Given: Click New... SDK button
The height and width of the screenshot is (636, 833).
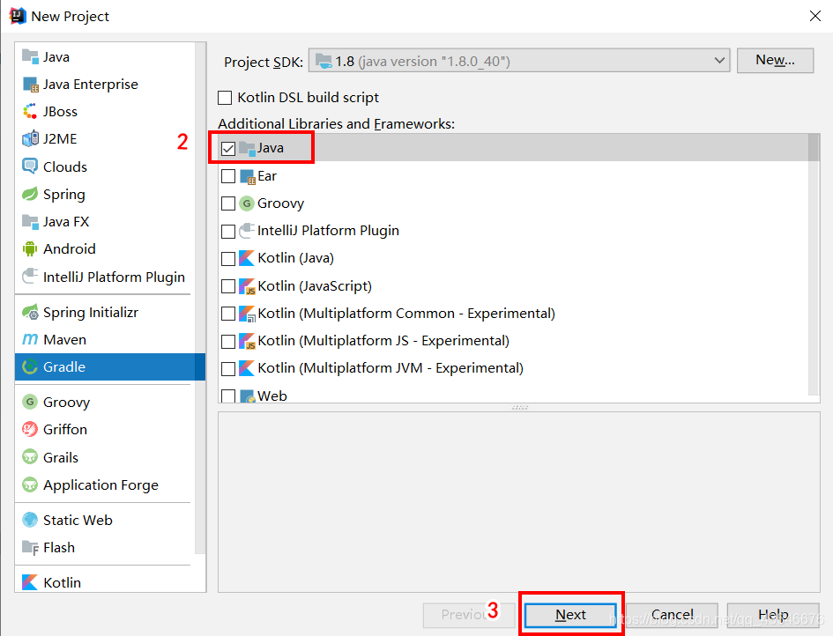Looking at the screenshot, I should [x=775, y=60].
